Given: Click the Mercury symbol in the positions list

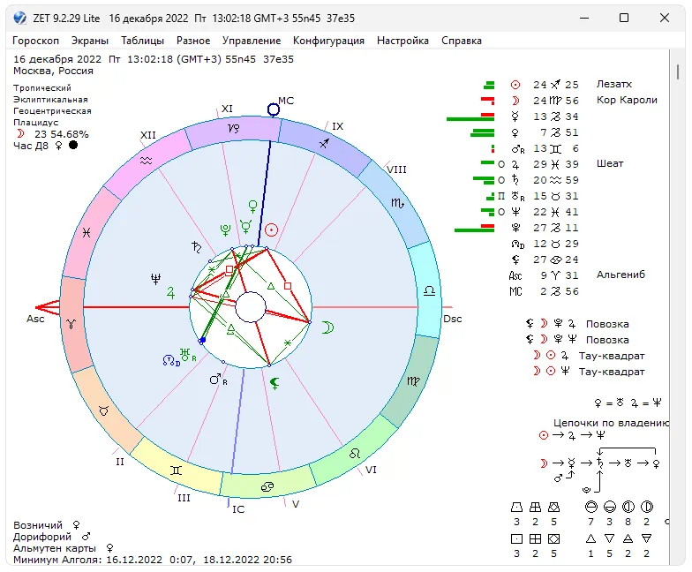Looking at the screenshot, I should pos(515,117).
